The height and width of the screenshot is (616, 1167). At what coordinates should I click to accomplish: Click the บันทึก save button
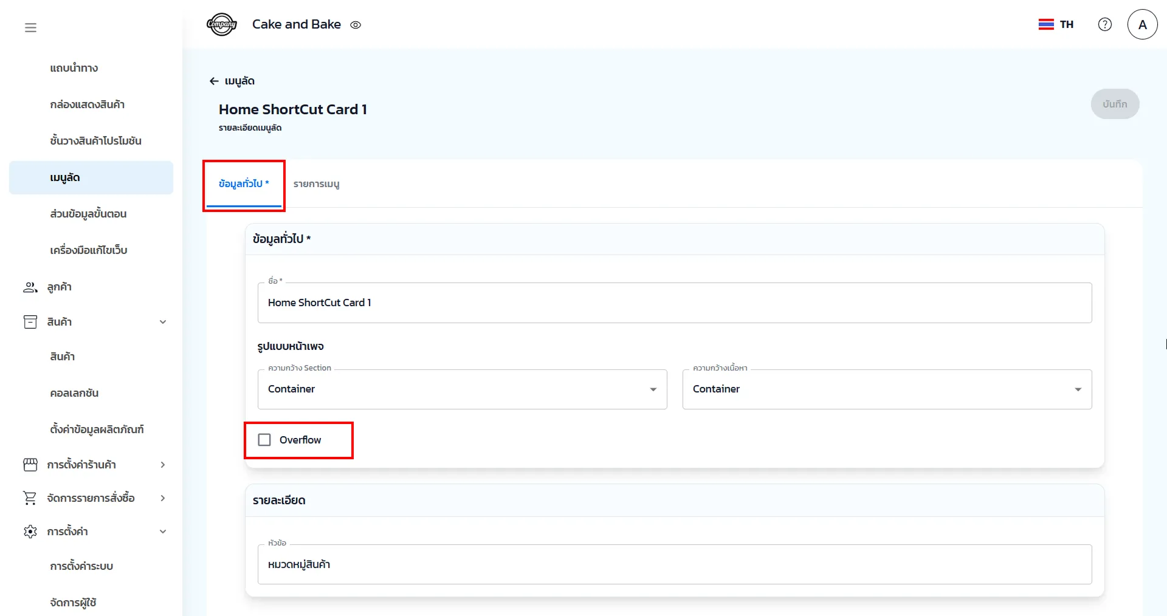point(1114,104)
